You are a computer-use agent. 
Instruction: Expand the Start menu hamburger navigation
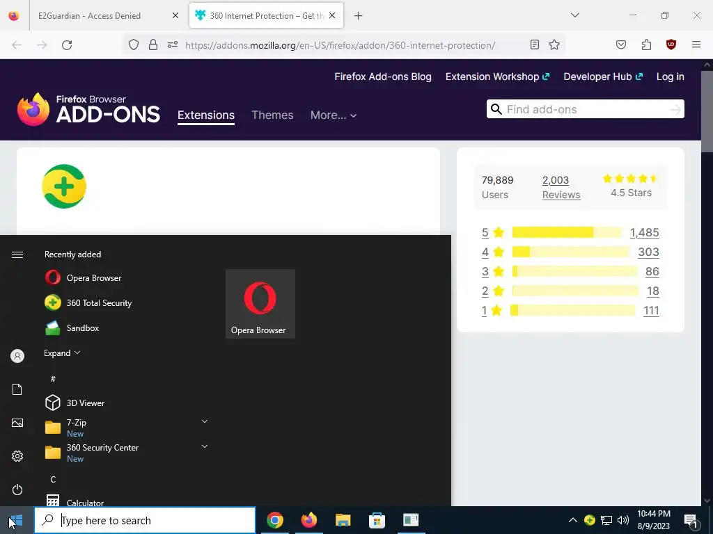[17, 254]
